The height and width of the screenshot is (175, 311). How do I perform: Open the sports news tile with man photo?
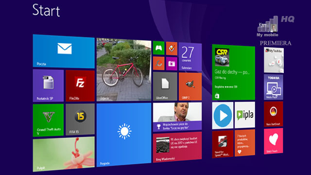(x=177, y=117)
